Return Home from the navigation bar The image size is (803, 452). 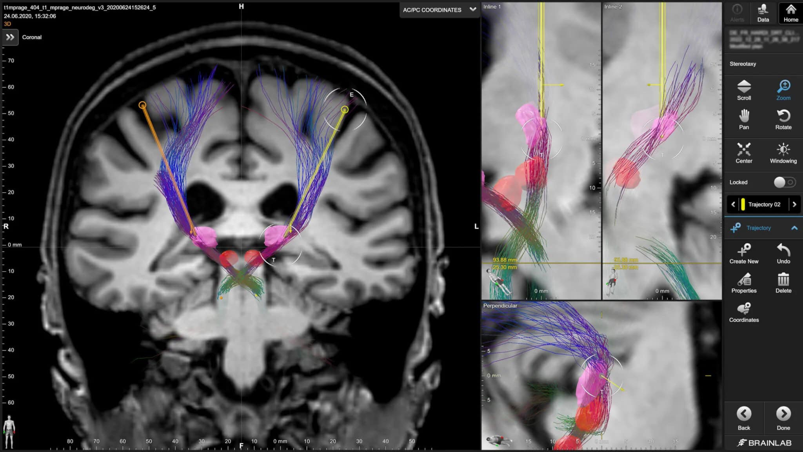pos(790,12)
